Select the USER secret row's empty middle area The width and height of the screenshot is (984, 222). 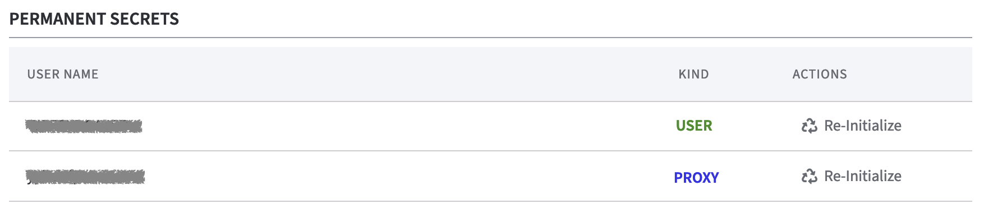click(x=404, y=126)
